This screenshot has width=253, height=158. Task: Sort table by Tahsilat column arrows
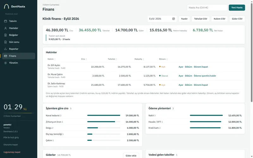pyautogui.click(x=116, y=59)
